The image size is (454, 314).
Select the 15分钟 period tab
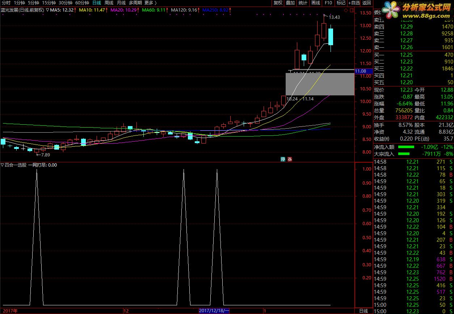49,3
